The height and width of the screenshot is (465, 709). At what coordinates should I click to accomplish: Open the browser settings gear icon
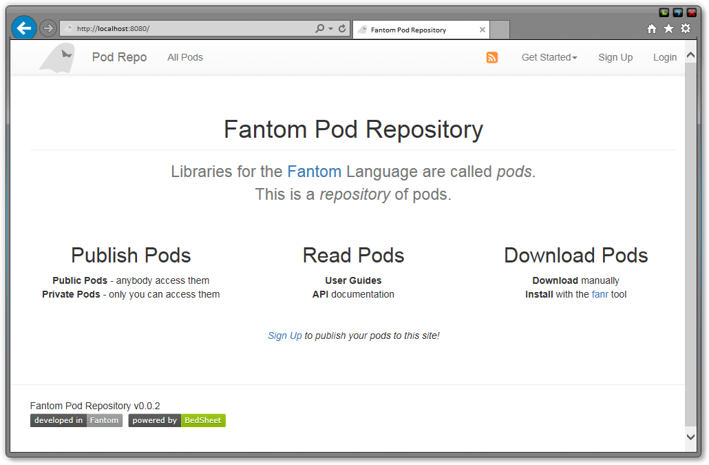(685, 29)
